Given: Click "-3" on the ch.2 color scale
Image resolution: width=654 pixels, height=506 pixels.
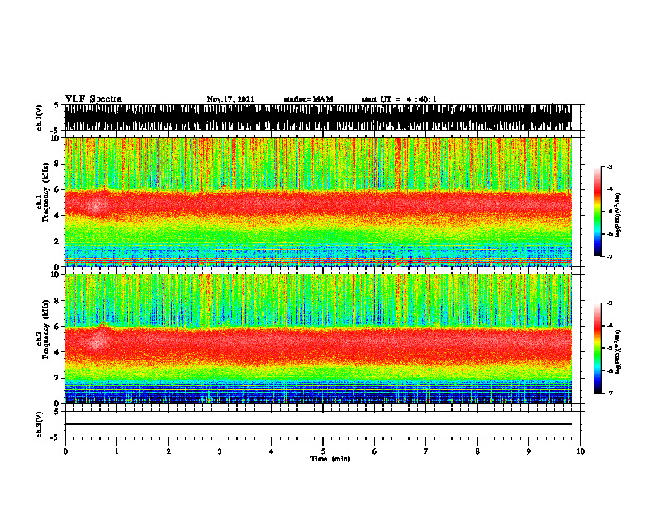Looking at the screenshot, I should (609, 303).
